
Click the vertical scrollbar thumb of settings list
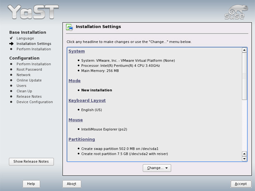pos(244,76)
